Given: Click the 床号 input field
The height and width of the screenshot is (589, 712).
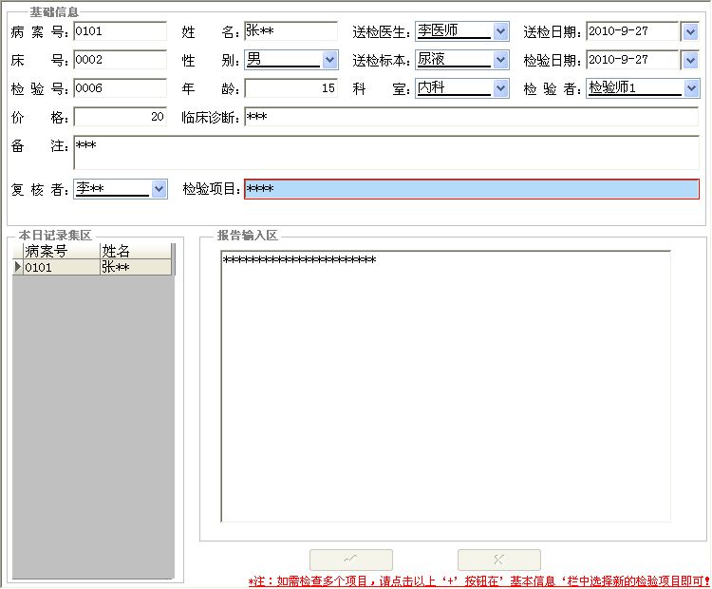Looking at the screenshot, I should 120,60.
